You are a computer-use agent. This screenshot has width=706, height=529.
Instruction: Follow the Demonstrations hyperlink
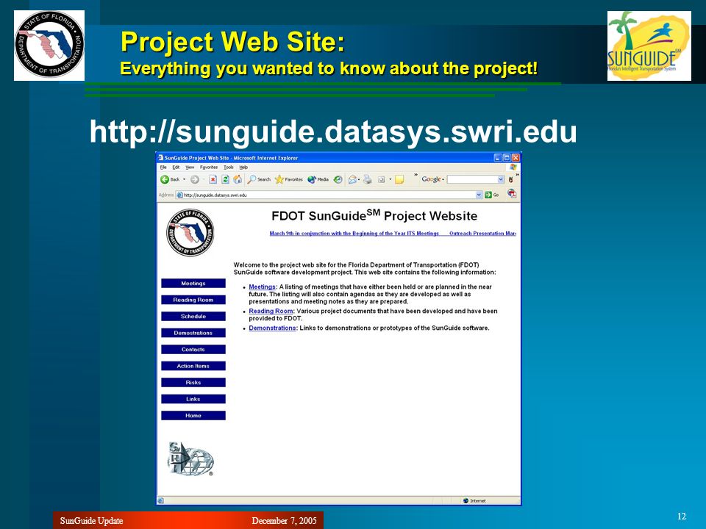[272, 328]
